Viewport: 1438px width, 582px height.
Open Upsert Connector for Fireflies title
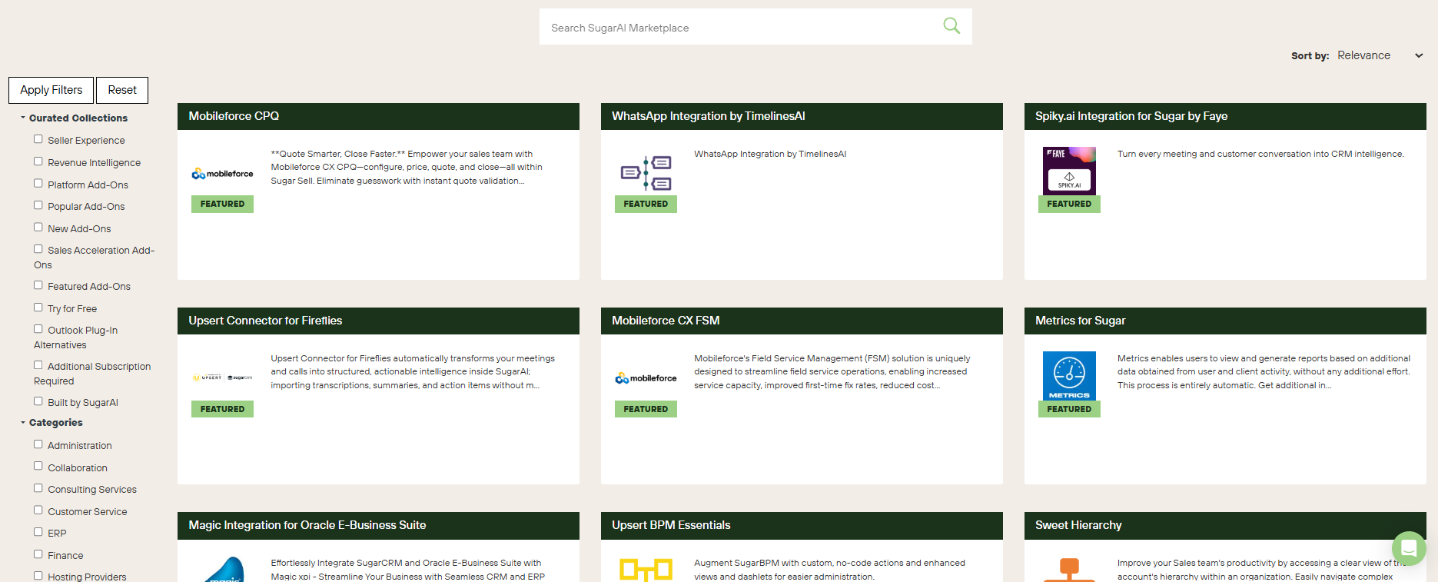265,321
